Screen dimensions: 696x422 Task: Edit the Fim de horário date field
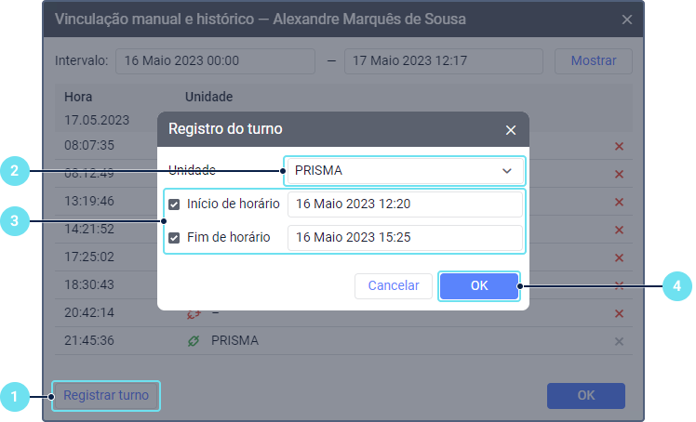[x=405, y=238]
